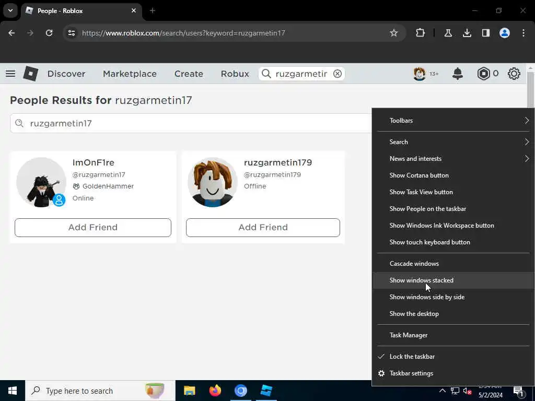Open the Chrome extensions puzzle icon

(421, 33)
